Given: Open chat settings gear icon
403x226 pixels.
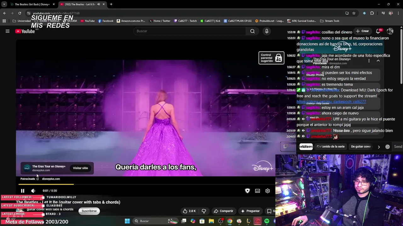Looking at the screenshot, I should pos(388,147).
